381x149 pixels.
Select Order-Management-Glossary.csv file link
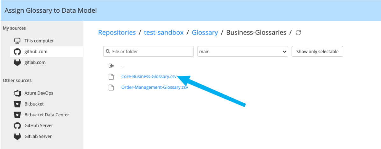click(x=155, y=87)
